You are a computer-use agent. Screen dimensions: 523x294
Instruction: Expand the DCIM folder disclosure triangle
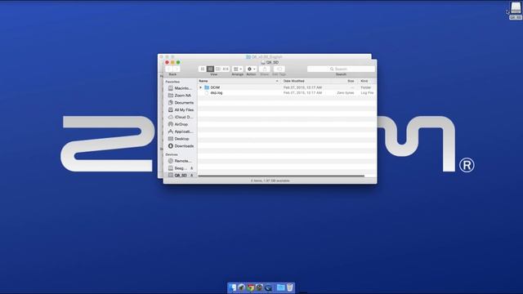coord(200,87)
